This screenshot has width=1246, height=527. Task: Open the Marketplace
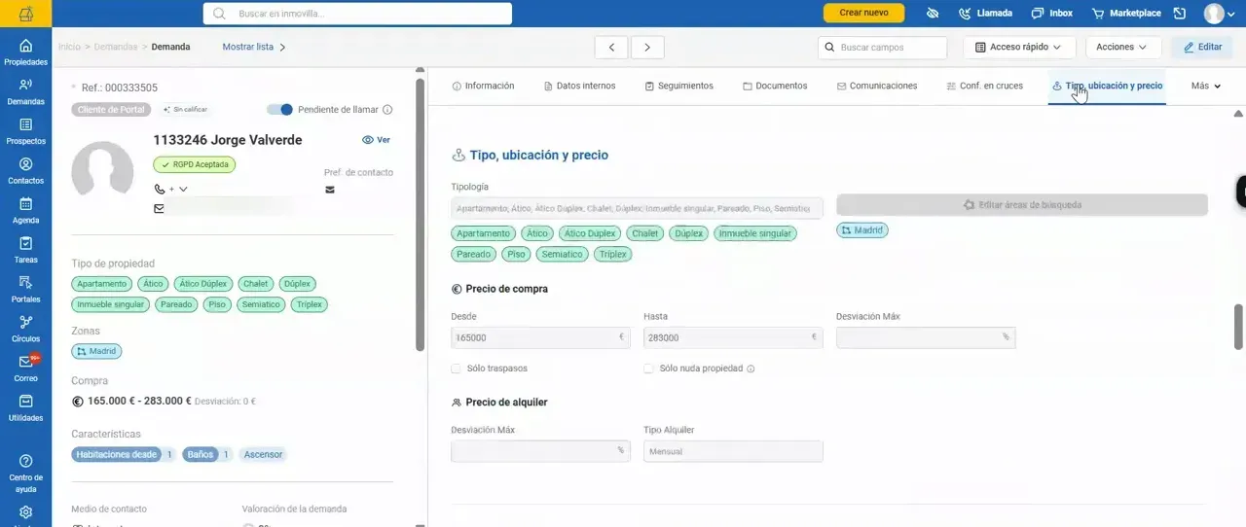coord(1126,14)
